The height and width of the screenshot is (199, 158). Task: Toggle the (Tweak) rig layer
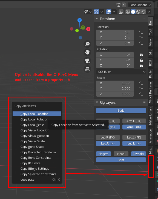[139, 154]
